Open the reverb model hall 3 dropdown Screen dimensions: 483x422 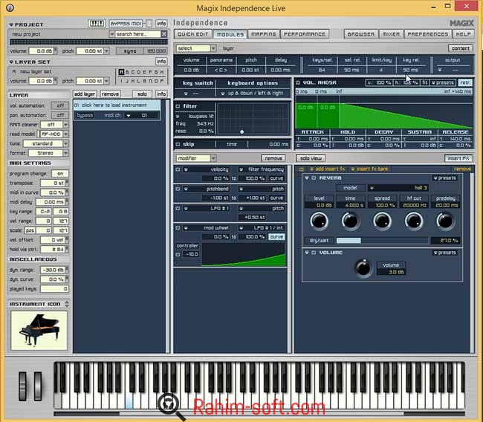point(398,187)
